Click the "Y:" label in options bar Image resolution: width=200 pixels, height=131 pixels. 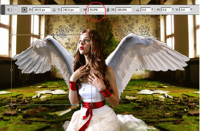pyautogui.click(x=59, y=10)
